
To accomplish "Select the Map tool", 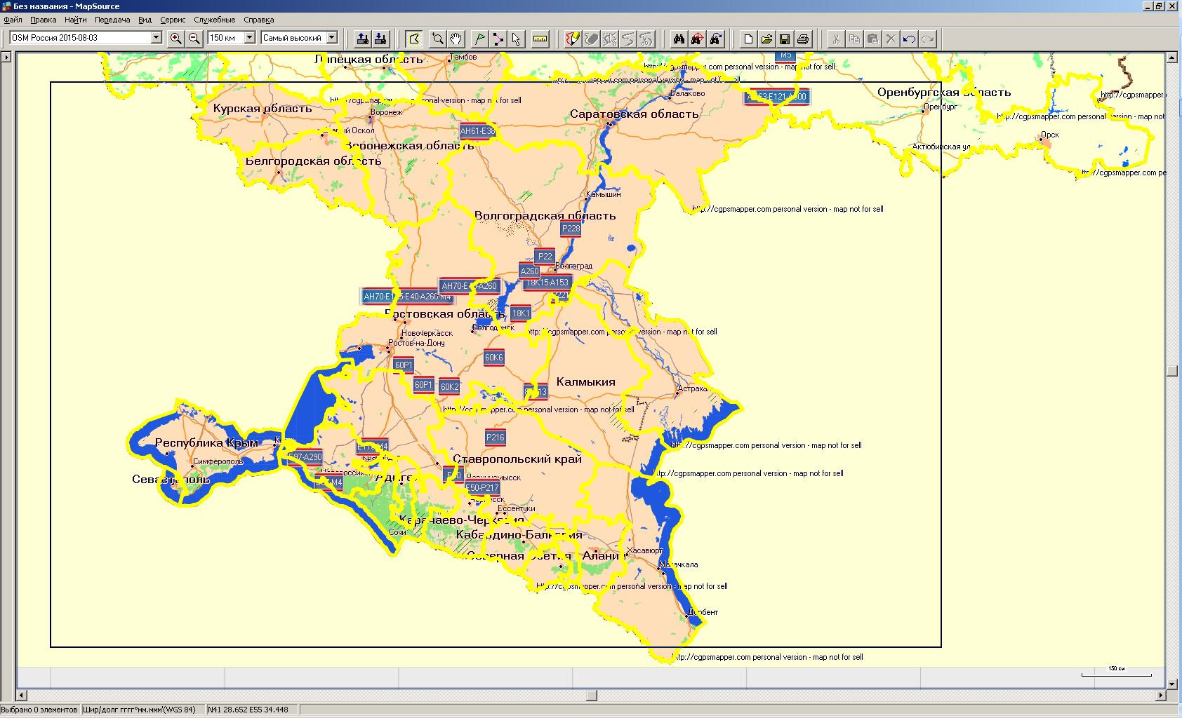I will click(414, 39).
